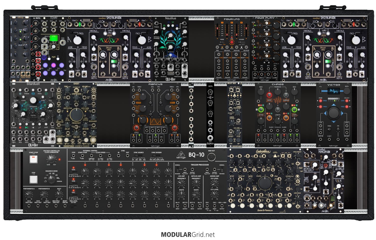This screenshot has width=376, height=240.
Task: Toggle the SYNC SOURCE selector switch
Action: click(138, 156)
